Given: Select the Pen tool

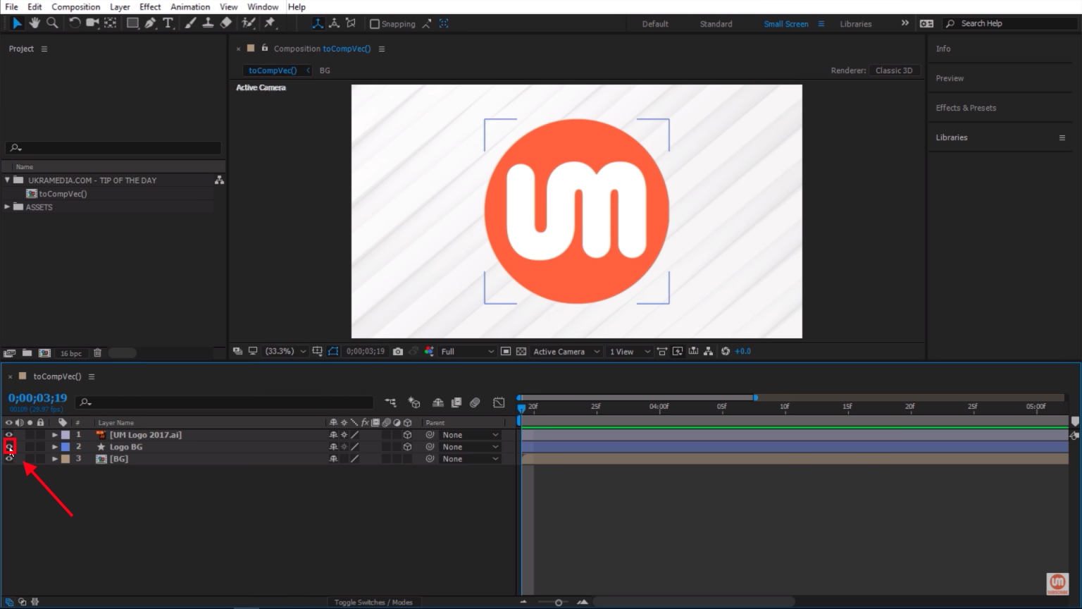Looking at the screenshot, I should [x=150, y=23].
